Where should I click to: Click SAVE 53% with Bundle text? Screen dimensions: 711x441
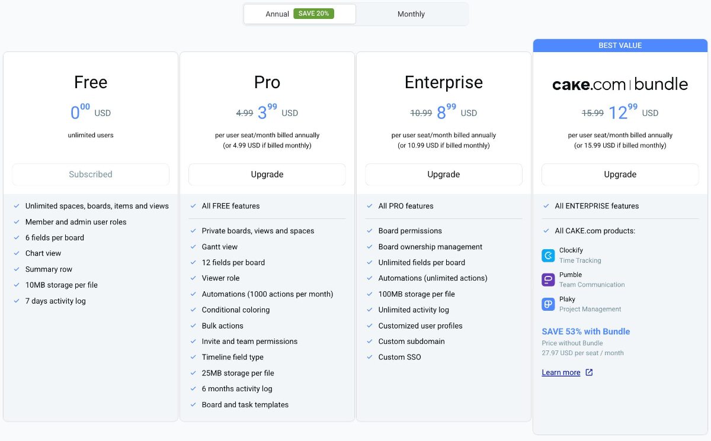(585, 331)
